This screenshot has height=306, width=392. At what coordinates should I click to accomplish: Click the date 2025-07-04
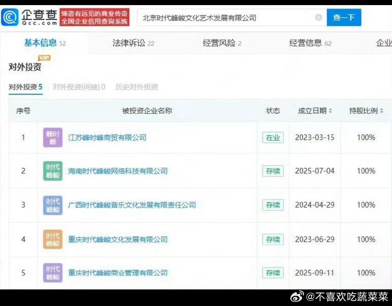(x=314, y=171)
